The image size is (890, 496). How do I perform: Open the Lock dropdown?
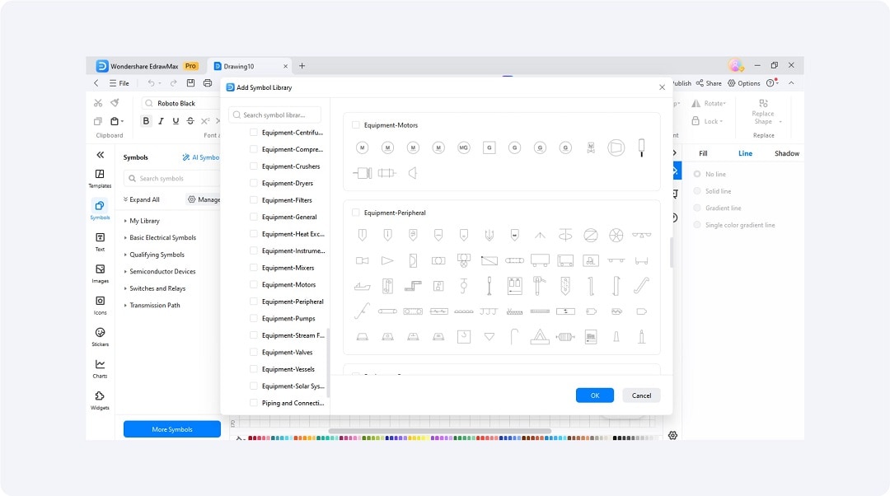point(707,121)
